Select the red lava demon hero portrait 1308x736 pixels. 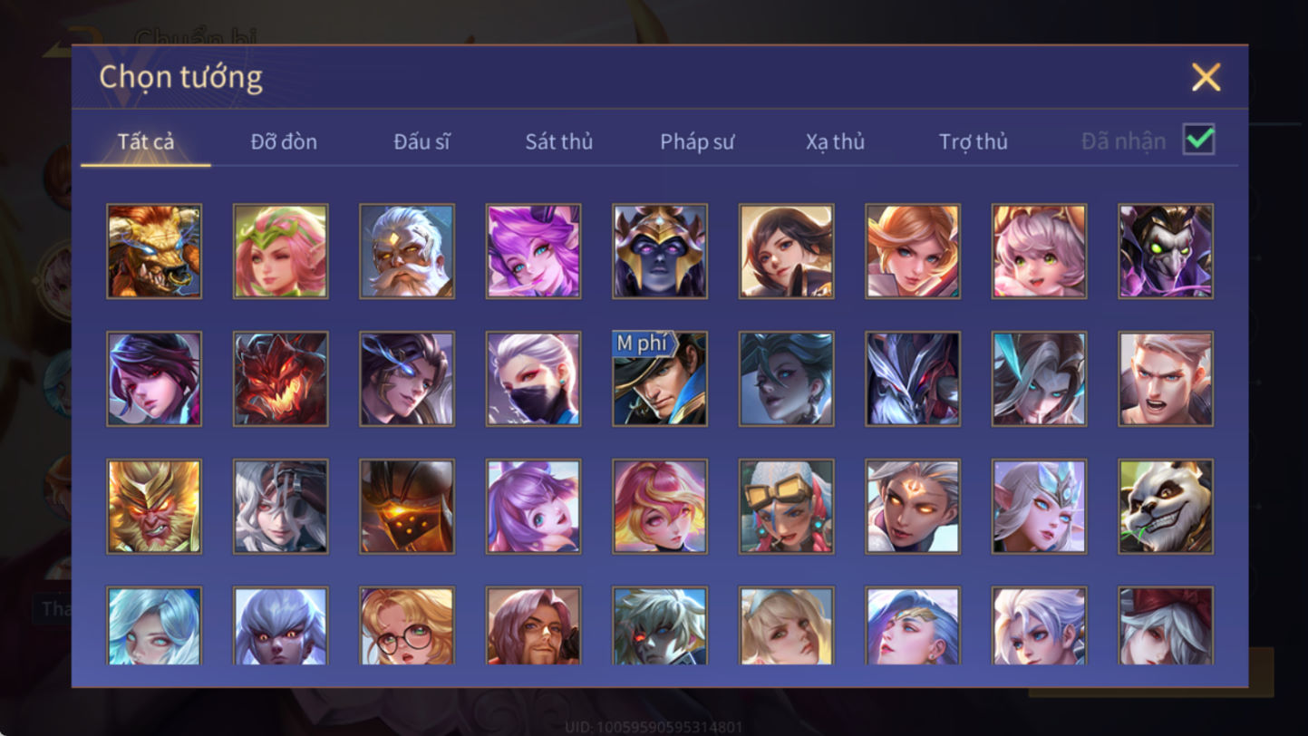coord(281,379)
